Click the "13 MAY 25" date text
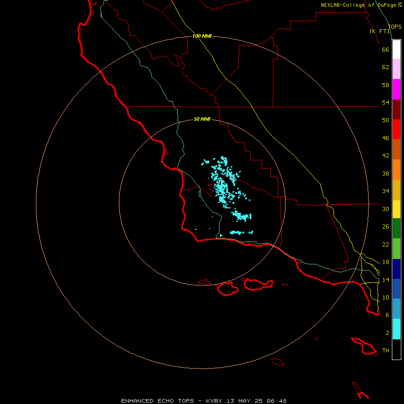 click(245, 401)
